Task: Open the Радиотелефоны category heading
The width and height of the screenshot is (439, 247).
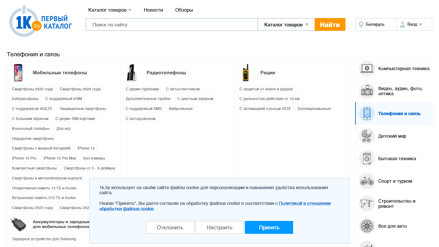Action: (166, 73)
